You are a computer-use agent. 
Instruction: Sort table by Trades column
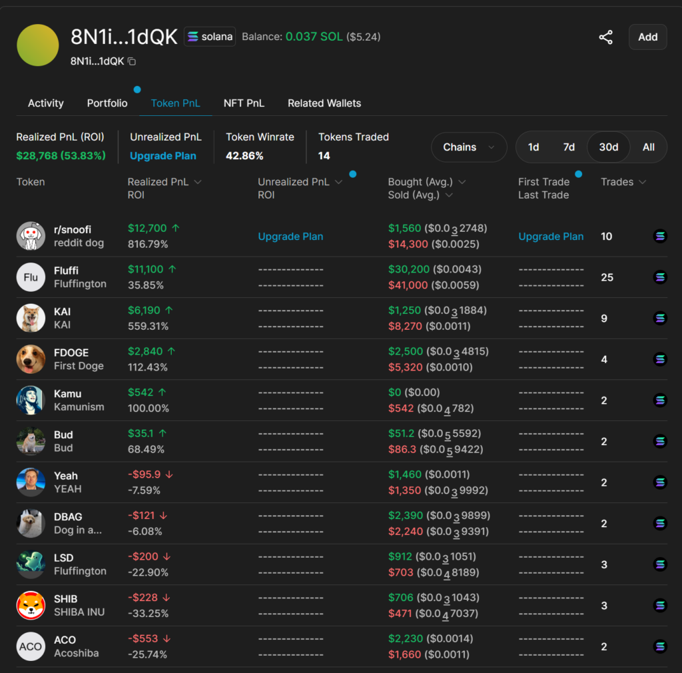pyautogui.click(x=623, y=182)
